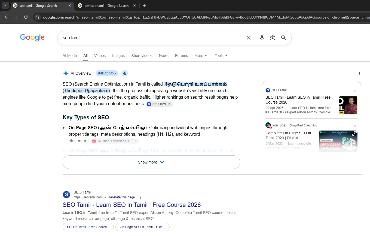Click the AI Overview sparkle icon

[x=66, y=73]
